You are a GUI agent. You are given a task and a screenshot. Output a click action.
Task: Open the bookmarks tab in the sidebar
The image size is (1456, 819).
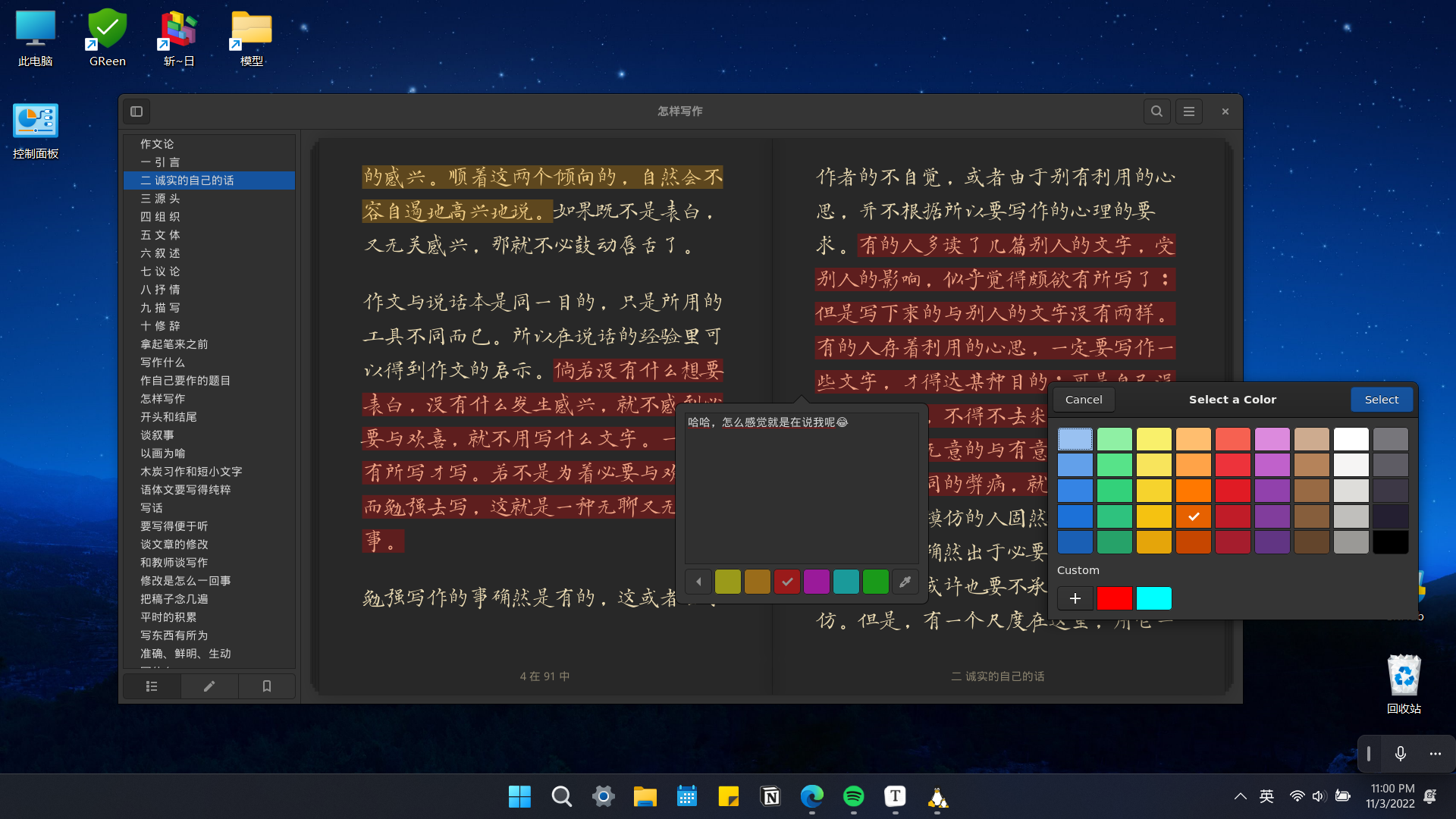click(266, 686)
